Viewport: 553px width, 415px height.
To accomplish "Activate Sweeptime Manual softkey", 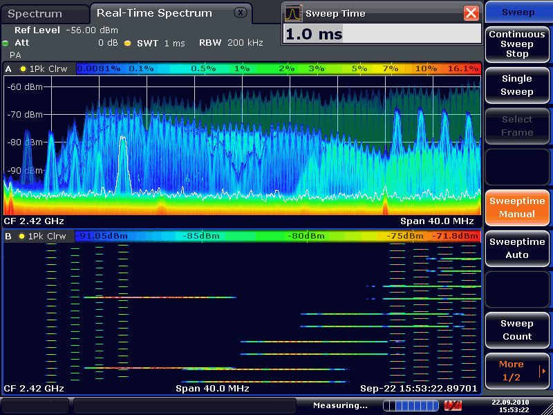I will [517, 207].
